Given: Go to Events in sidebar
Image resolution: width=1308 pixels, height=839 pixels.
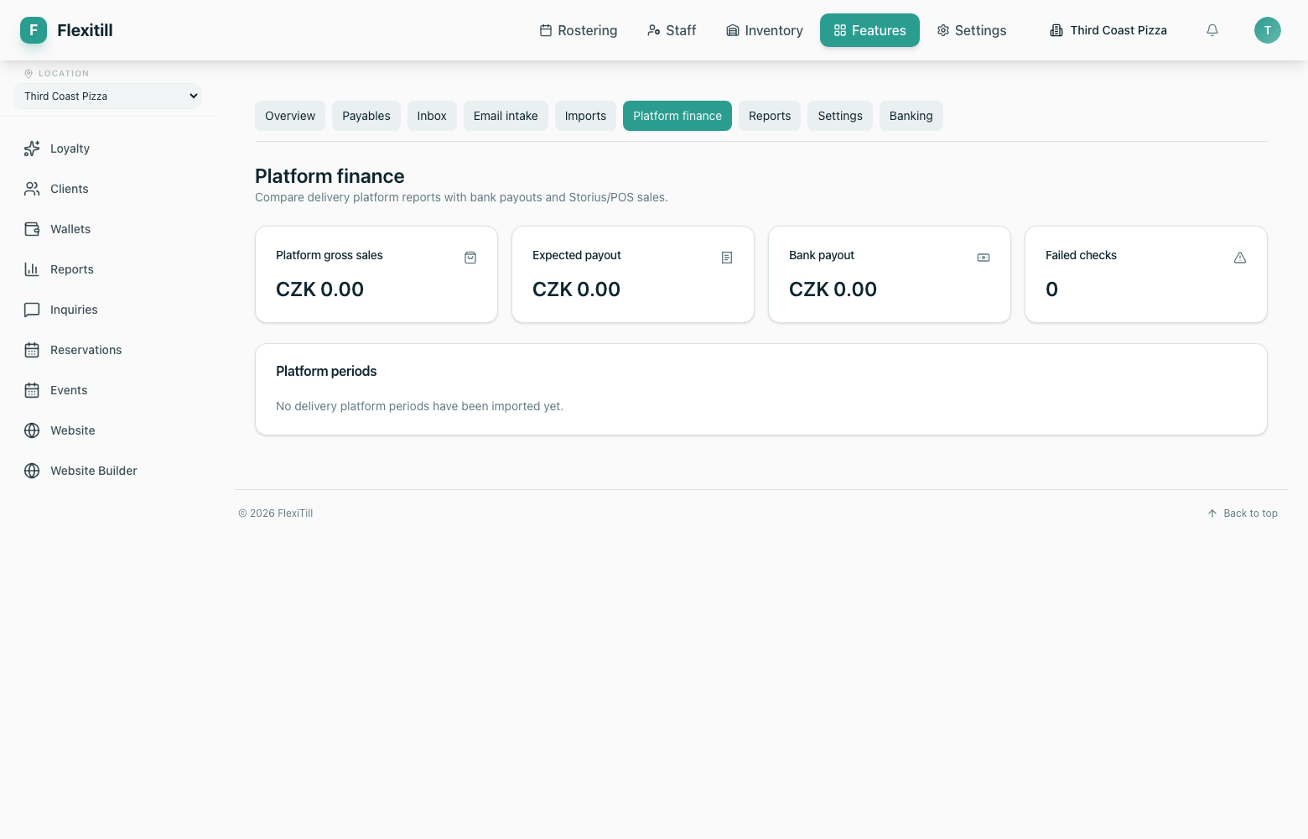Looking at the screenshot, I should click(107, 390).
